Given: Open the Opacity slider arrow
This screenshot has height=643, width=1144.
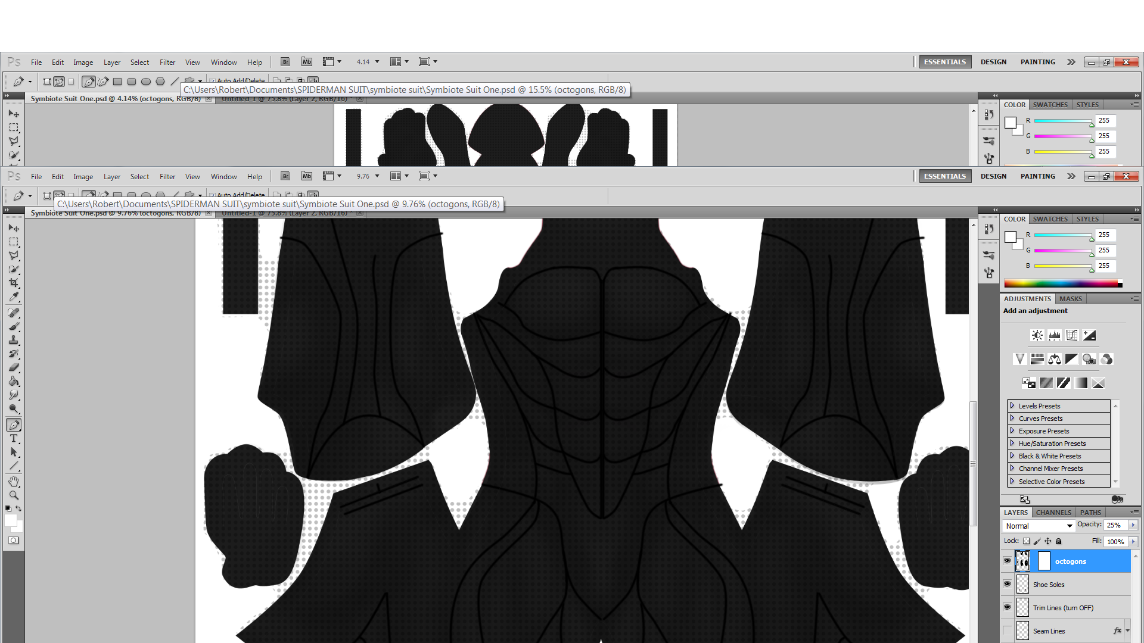Looking at the screenshot, I should [x=1133, y=525].
